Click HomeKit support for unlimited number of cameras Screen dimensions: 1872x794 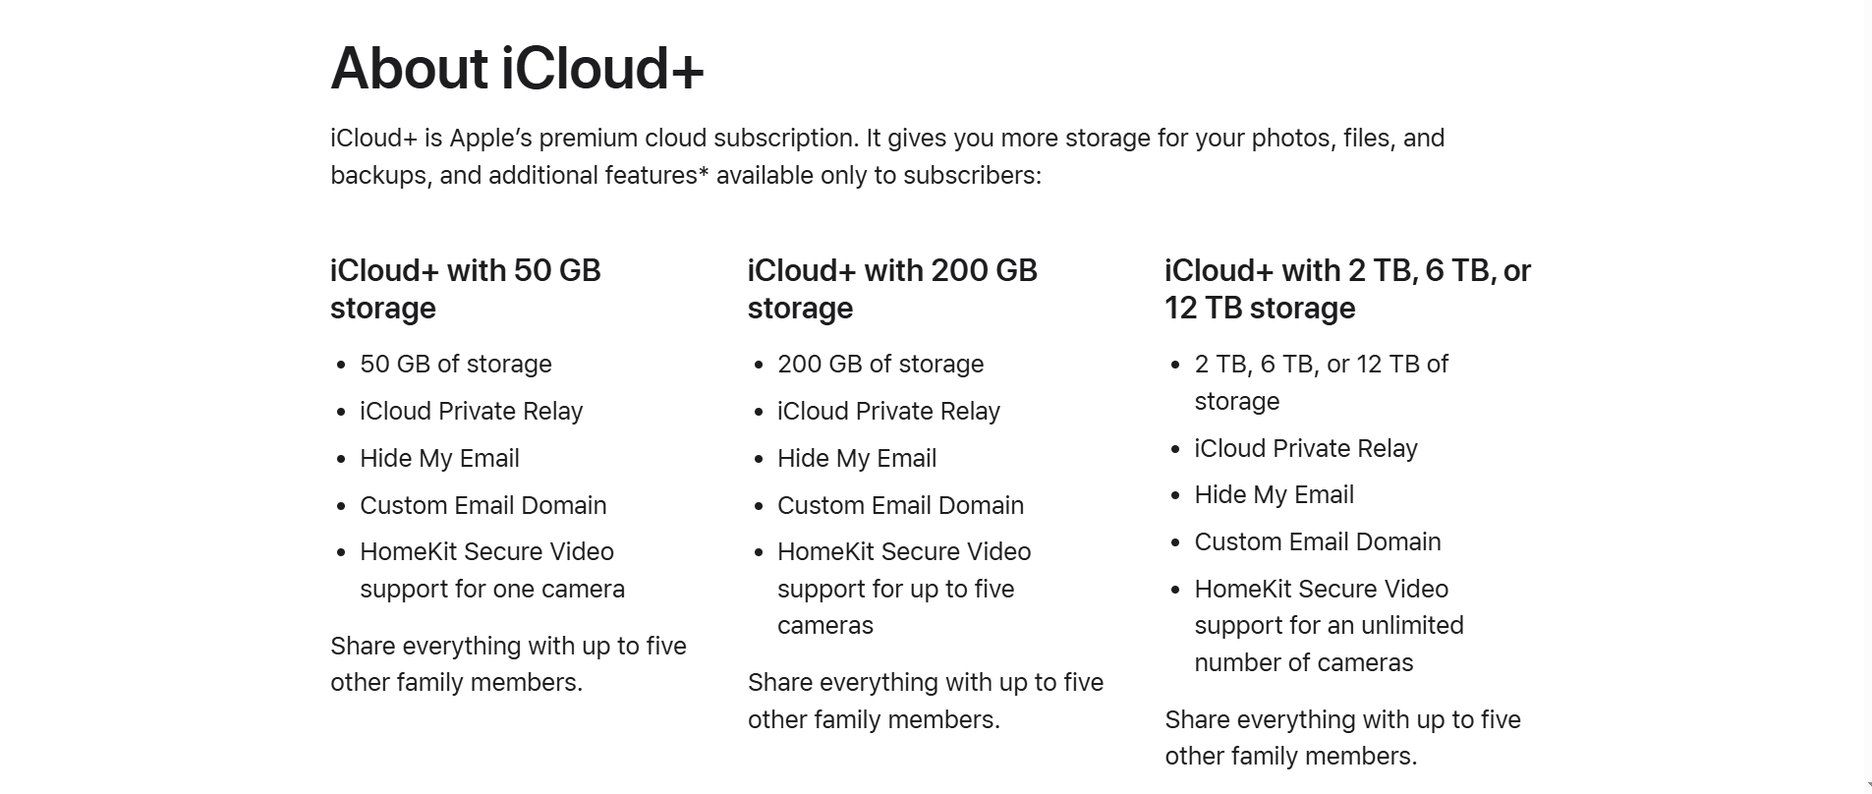coord(1329,625)
